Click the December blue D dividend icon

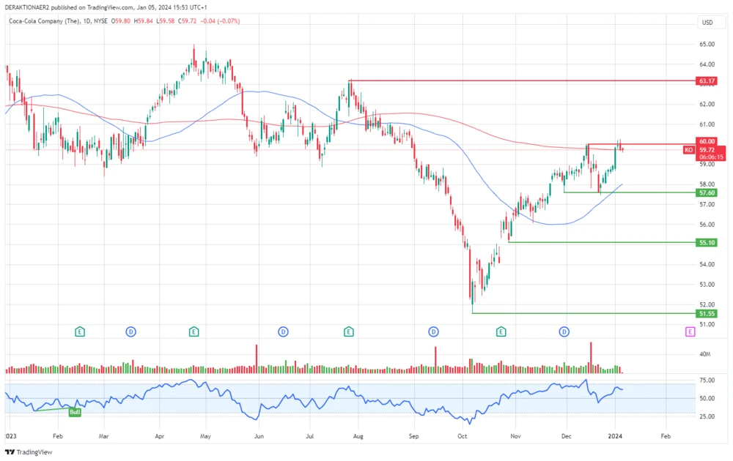coord(564,331)
